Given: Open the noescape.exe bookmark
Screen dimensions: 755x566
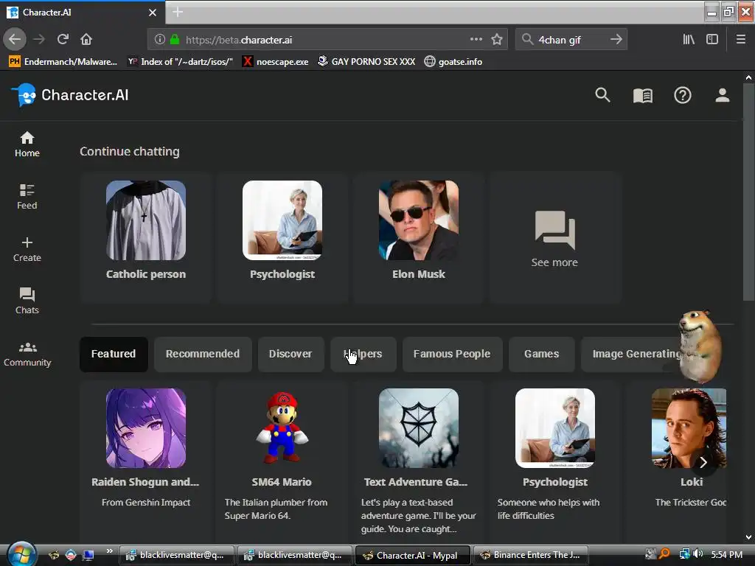Looking at the screenshot, I should (x=276, y=62).
